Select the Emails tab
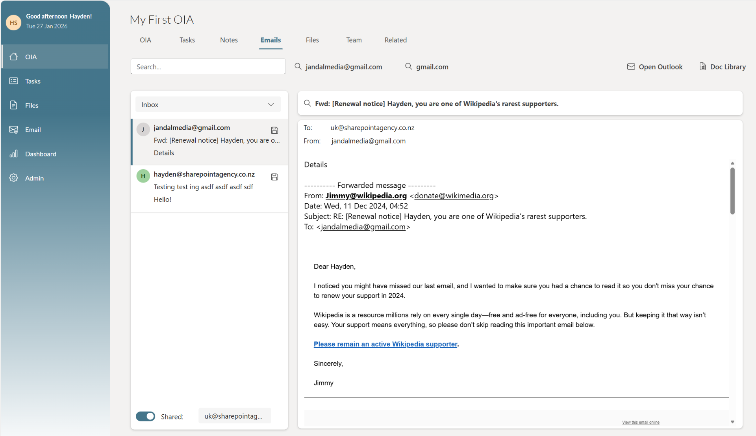 pyautogui.click(x=271, y=40)
